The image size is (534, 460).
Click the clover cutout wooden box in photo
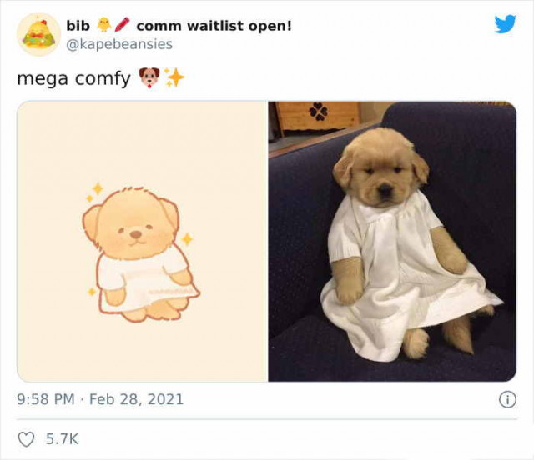pyautogui.click(x=317, y=117)
